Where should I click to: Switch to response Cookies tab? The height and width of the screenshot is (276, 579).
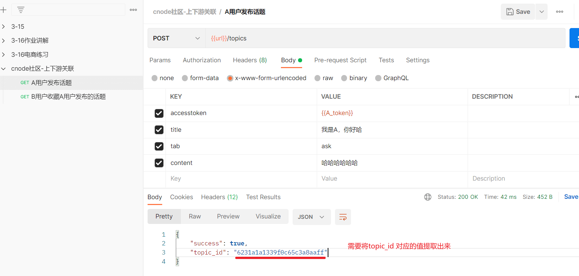pos(182,197)
